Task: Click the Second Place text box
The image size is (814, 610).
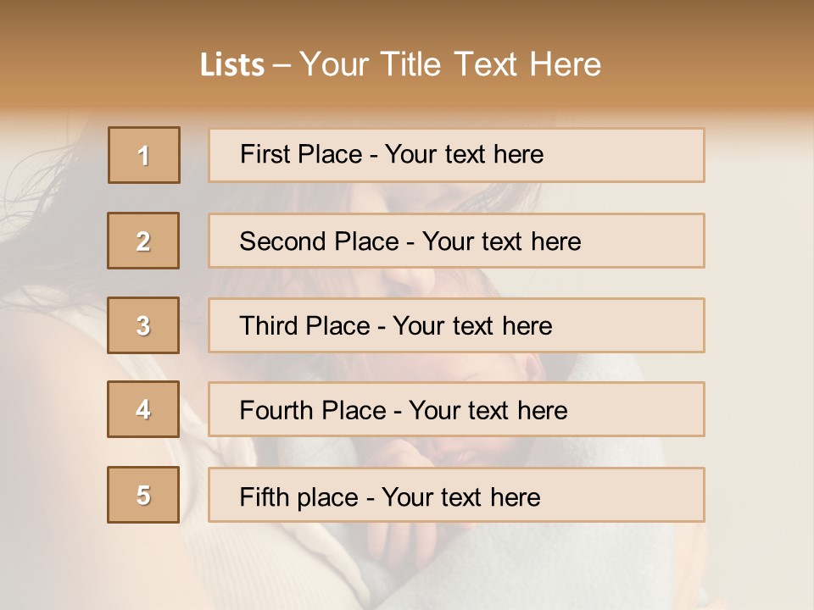Action: pyautogui.click(x=456, y=241)
